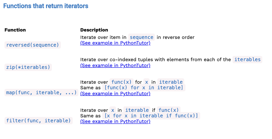
Task: Click inline func(x) in filter description first line
Action: (169, 110)
